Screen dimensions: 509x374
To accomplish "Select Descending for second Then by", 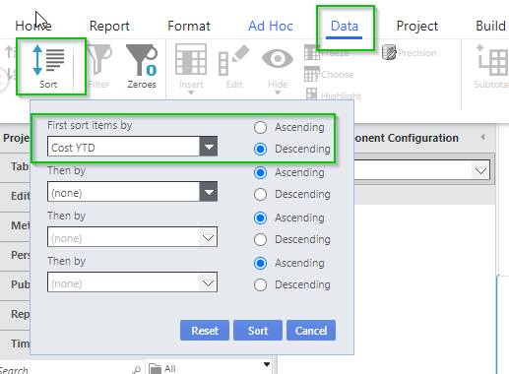I will [x=260, y=239].
